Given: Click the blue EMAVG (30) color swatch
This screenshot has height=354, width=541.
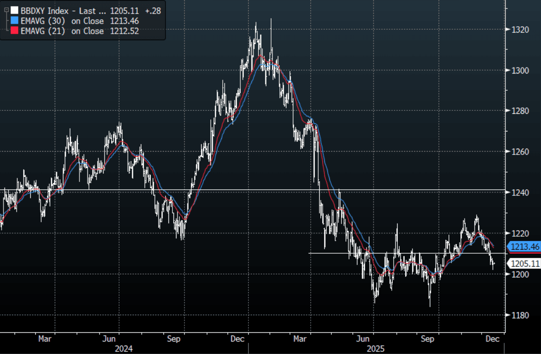Looking at the screenshot, I should 15,21.
